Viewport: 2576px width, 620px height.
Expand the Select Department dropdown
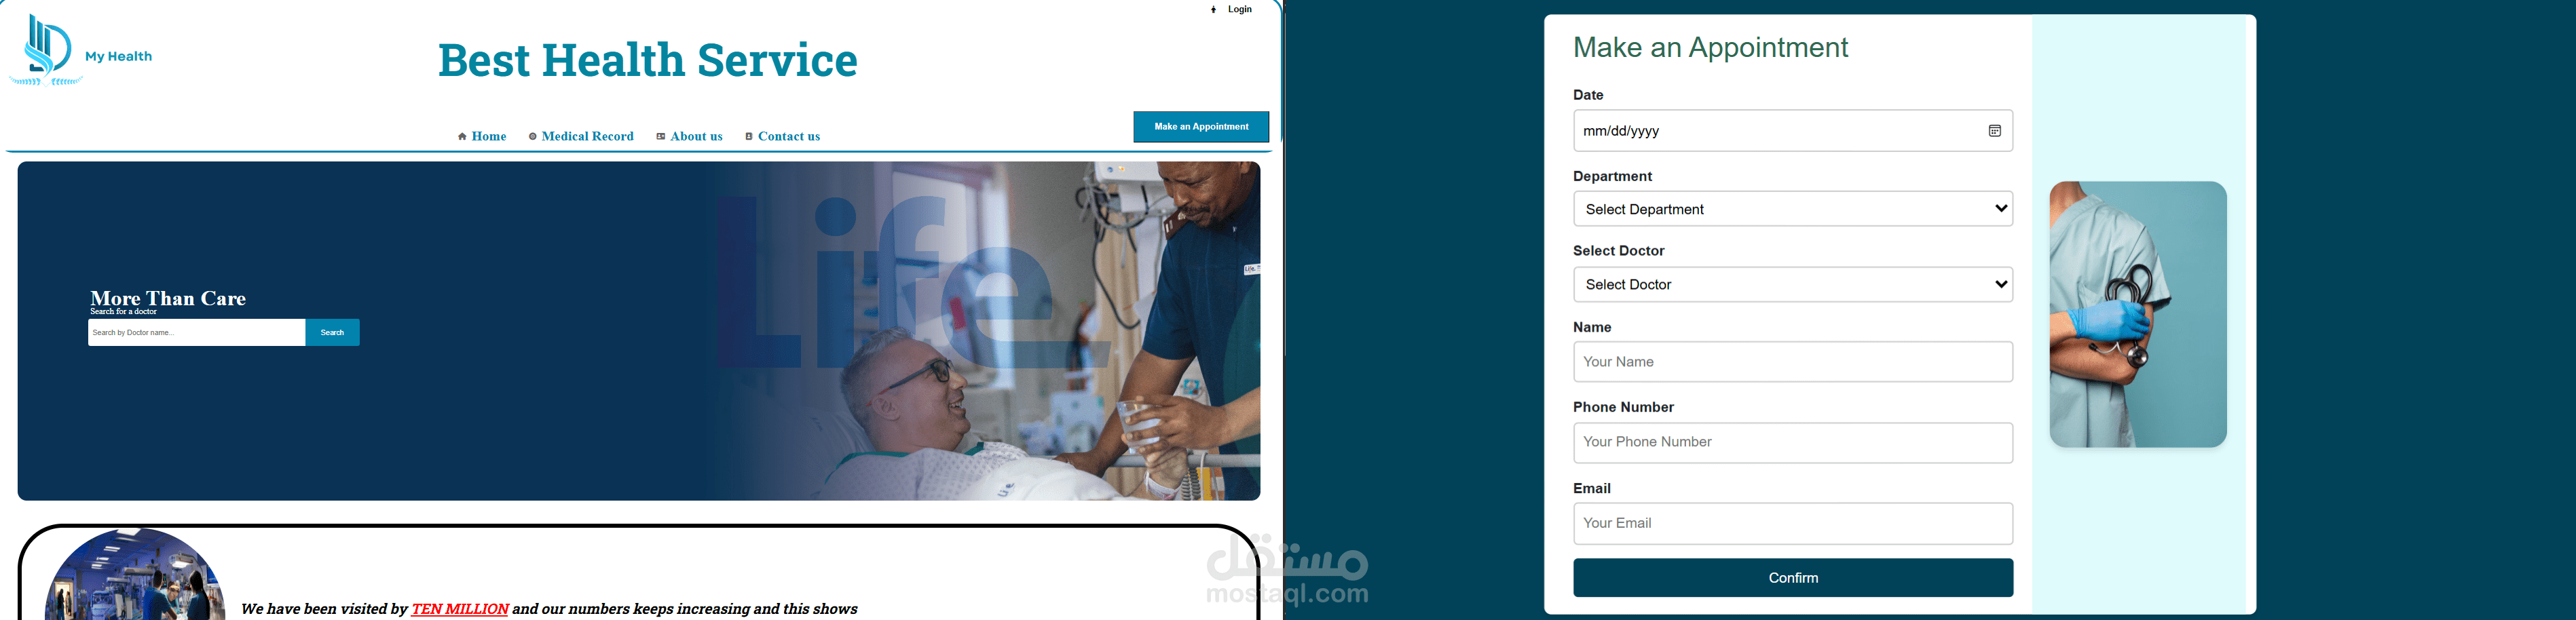(x=1793, y=209)
